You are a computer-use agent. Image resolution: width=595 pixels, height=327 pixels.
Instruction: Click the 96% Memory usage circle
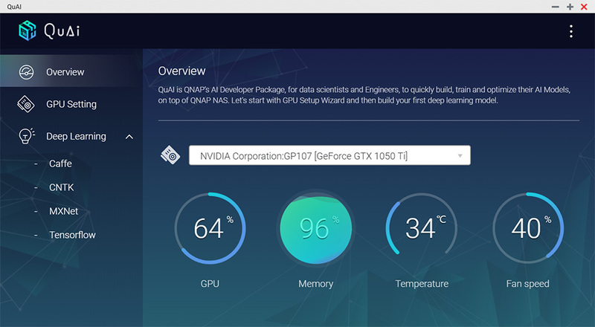(315, 228)
